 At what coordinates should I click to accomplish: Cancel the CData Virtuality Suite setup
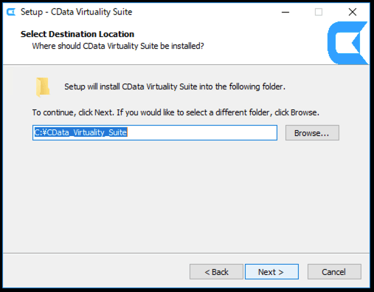point(334,272)
